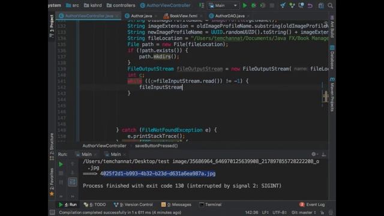The image size is (384, 216).
Task: Toggle the Z: Structure side panel
Action: 52,147
